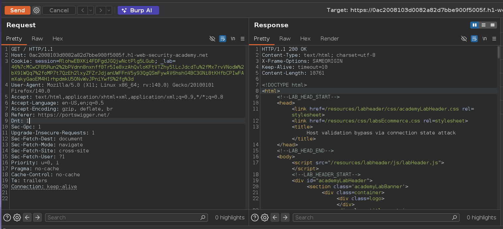Click the X-Frame-Options: SAMEORIGIN line
The width and height of the screenshot is (503, 229).
[x=302, y=61]
